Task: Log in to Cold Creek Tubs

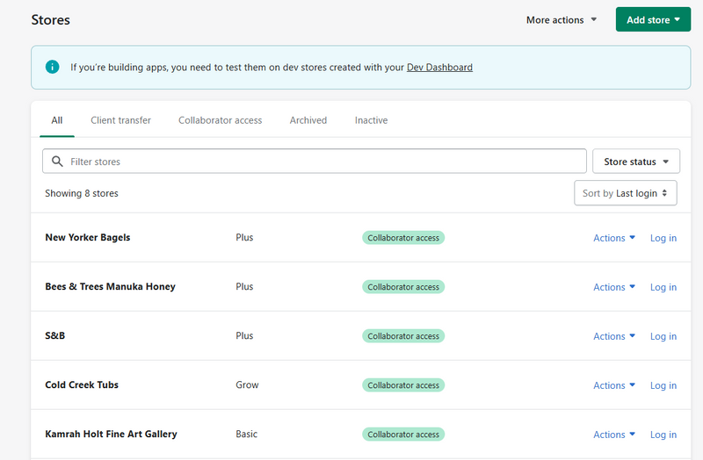Action: [663, 385]
